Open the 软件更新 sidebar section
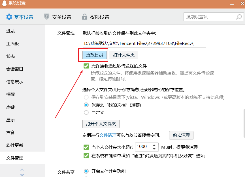The width and height of the screenshot is (245, 177). (x=23, y=145)
